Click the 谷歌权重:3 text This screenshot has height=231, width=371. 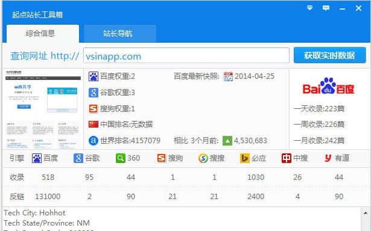[x=118, y=93]
